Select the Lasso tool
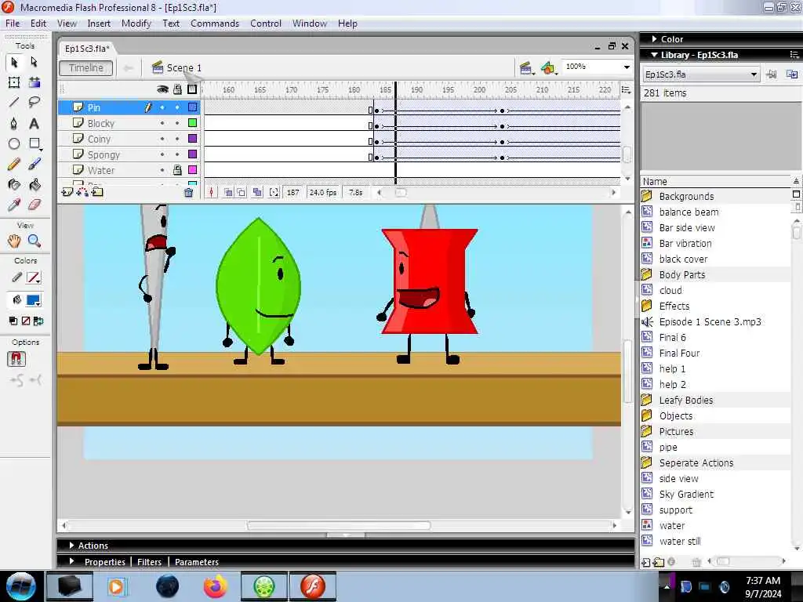Image resolution: width=803 pixels, height=602 pixels. tap(34, 103)
